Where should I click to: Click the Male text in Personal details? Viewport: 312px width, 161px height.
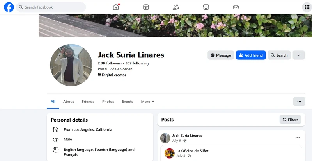coord(68,139)
